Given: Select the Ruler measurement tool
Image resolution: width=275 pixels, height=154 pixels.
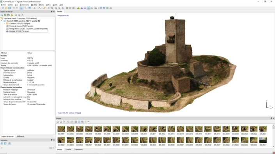Looking at the screenshot, I should 44,8.
